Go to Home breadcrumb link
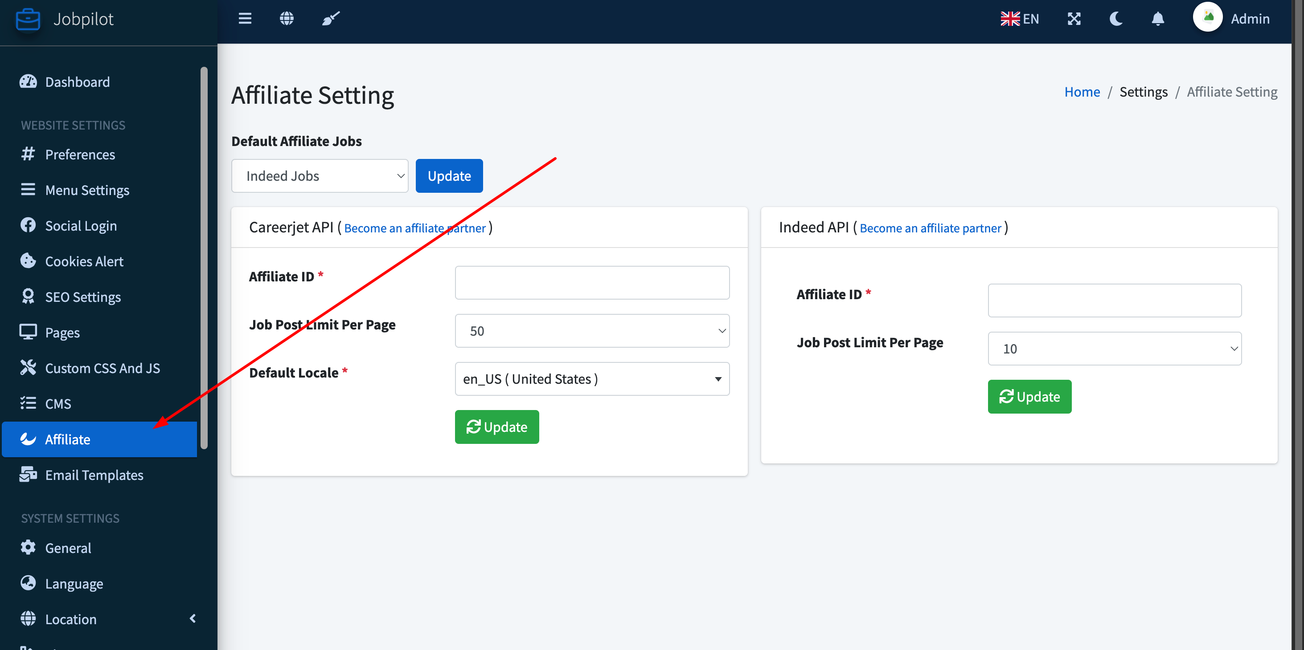Screen dimensions: 1304x650 click(1082, 92)
